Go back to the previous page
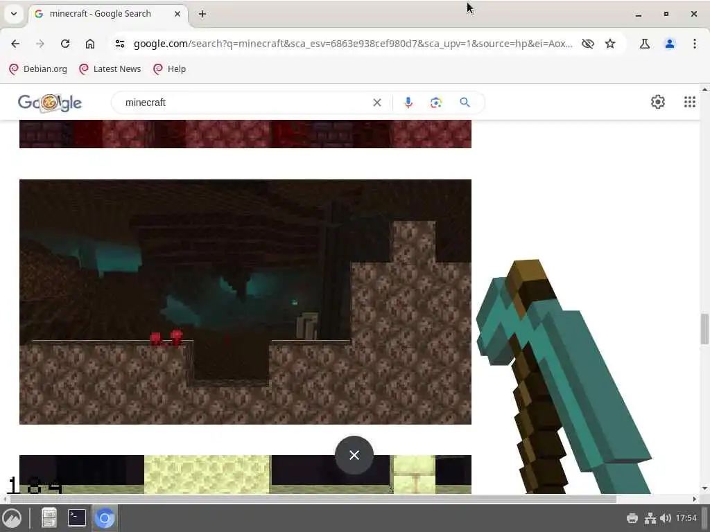The image size is (710, 532). click(x=15, y=44)
